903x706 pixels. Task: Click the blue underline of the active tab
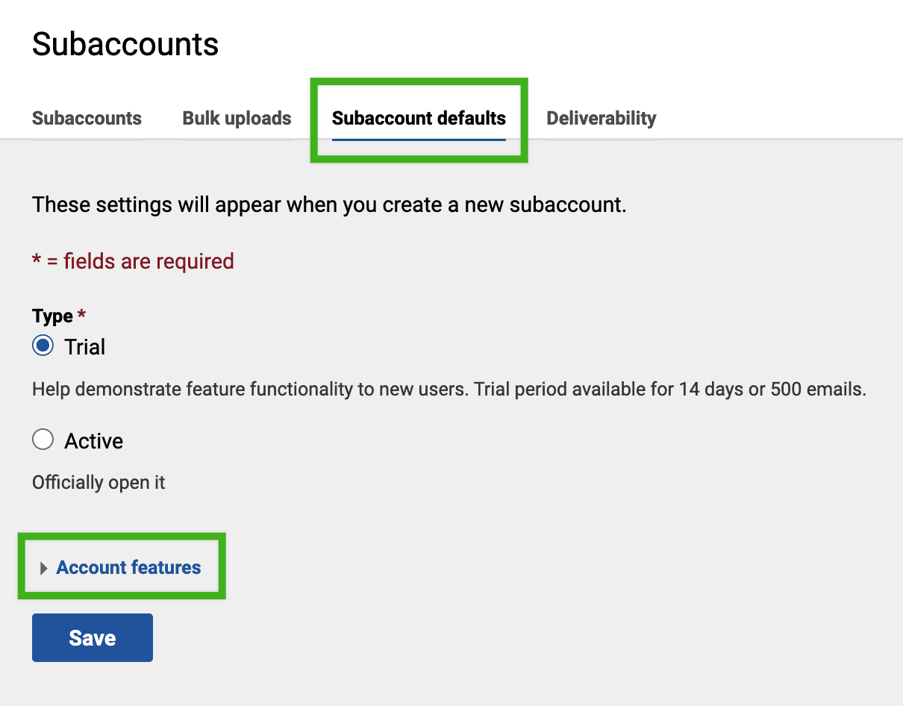[x=419, y=139]
